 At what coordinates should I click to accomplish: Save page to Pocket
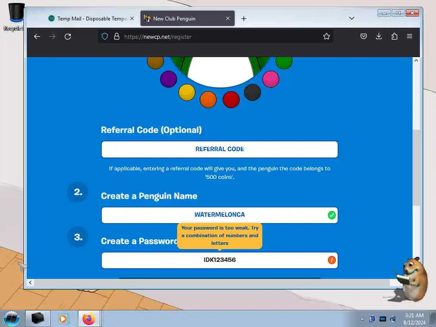[364, 36]
